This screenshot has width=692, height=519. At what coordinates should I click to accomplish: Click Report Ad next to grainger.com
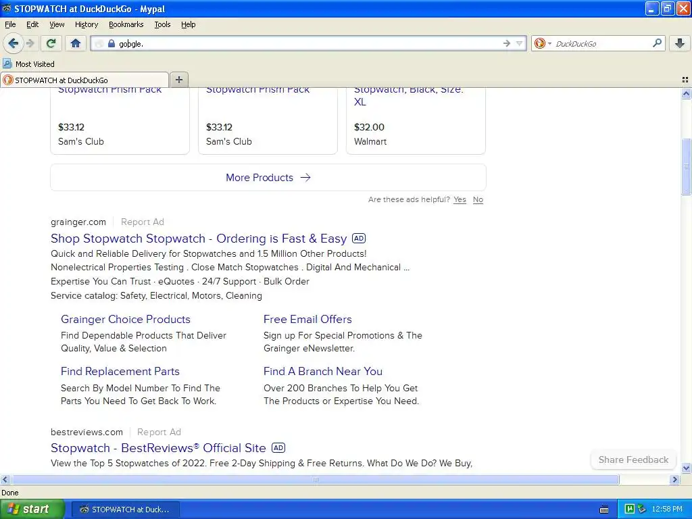[x=142, y=222]
